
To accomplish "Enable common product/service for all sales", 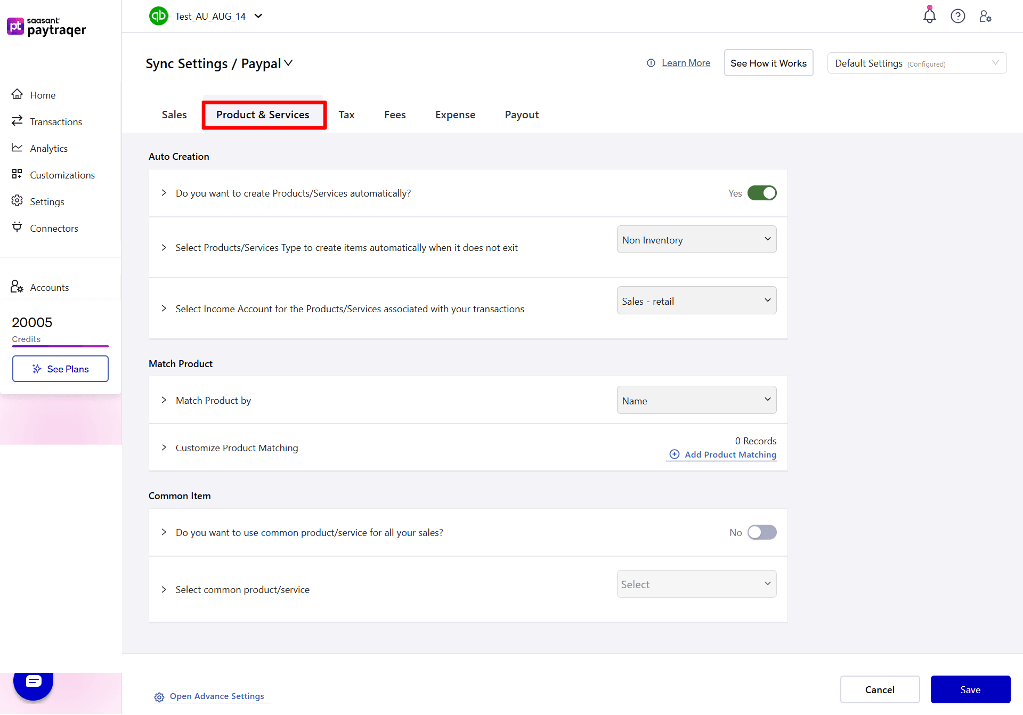I will (762, 532).
